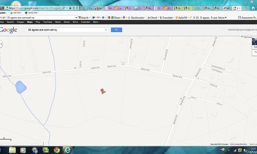
Task: Open YouTube from the Google navigation bar
Action: 47,22
